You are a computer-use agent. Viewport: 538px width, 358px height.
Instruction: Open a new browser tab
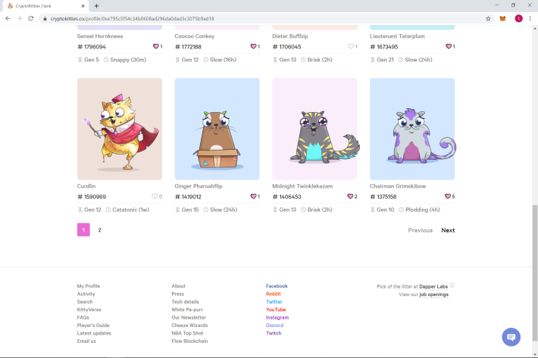click(x=96, y=6)
